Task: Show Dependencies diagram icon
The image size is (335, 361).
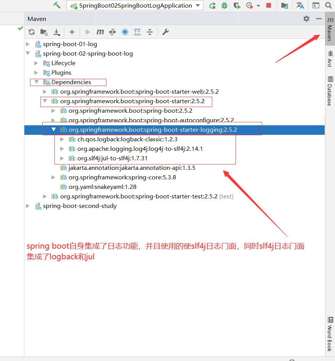Action: click(x=137, y=32)
